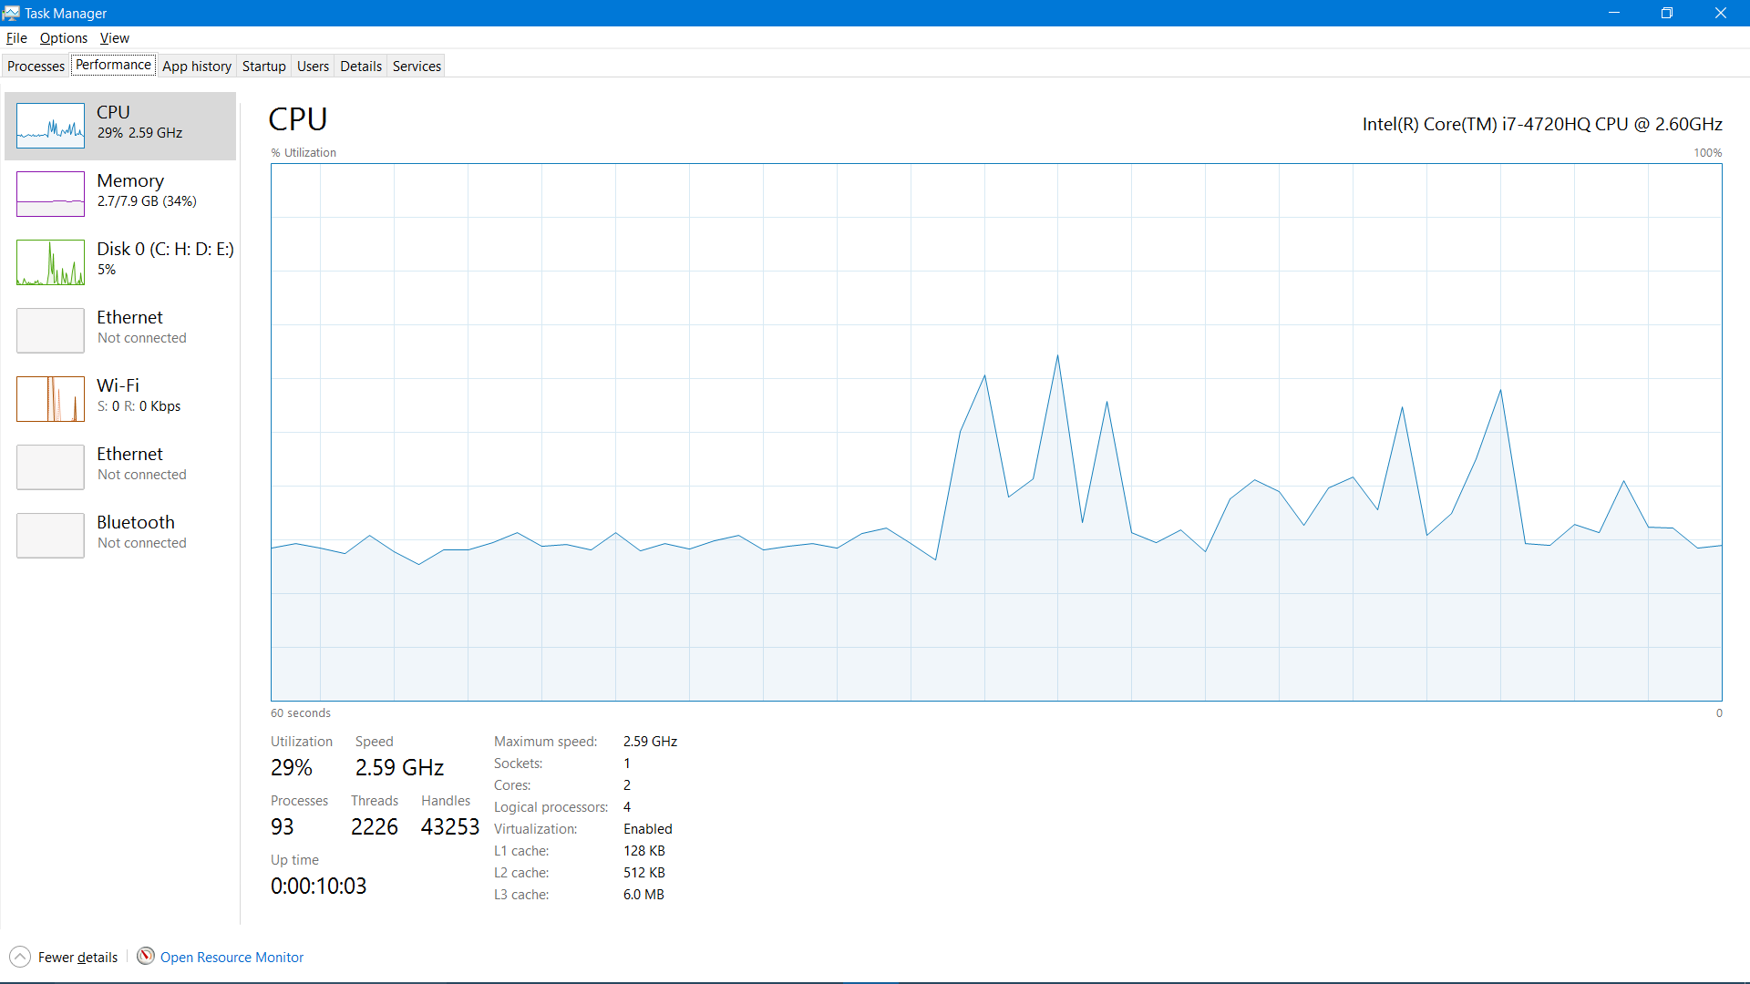Open the Services tab
This screenshot has height=984, width=1750.
(417, 66)
